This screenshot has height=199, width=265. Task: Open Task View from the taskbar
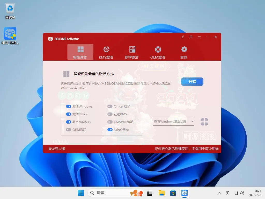tap(150, 193)
